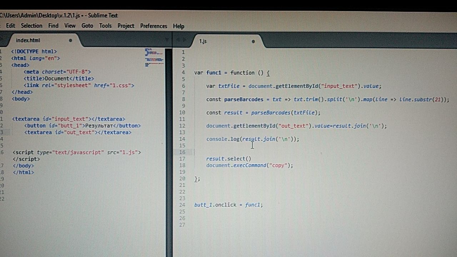Click the '<html lang="en">' line
Image resolution: width=457 pixels, height=257 pixels.
[x=35, y=58]
